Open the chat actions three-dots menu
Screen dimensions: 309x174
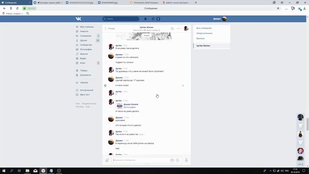pyautogui.click(x=178, y=29)
